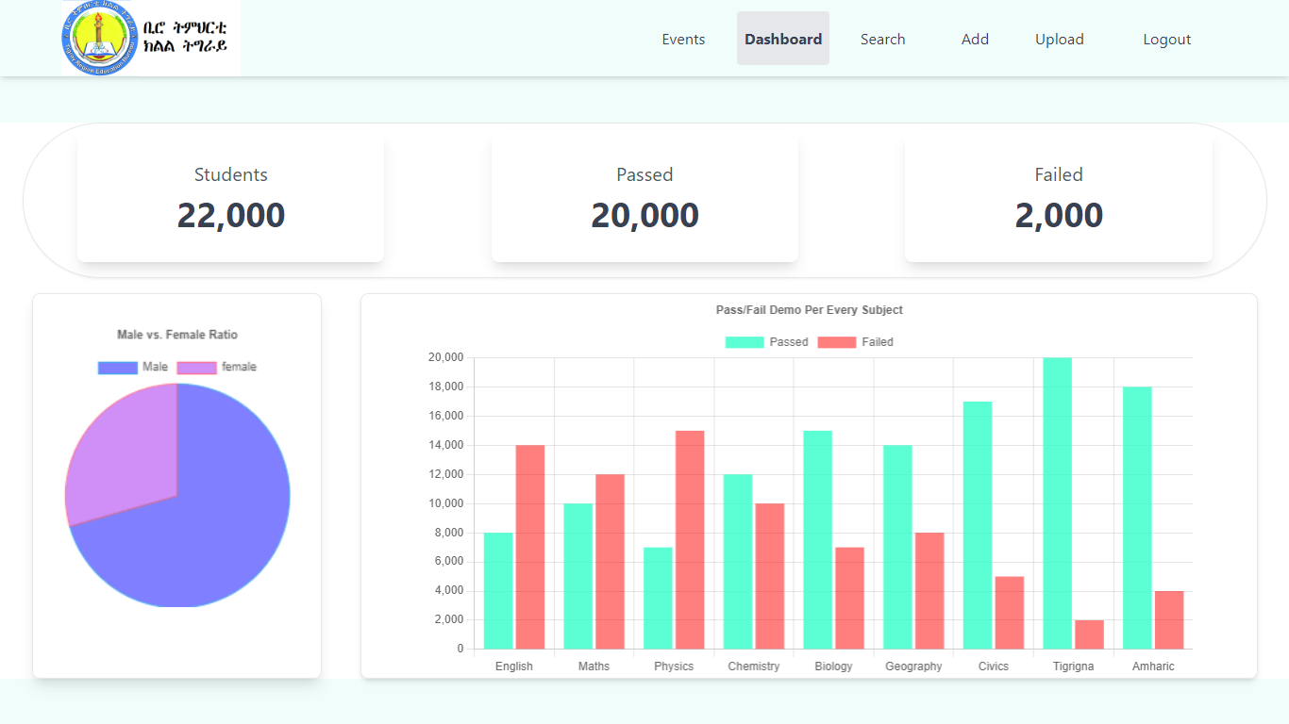This screenshot has height=724, width=1289.
Task: Hide the Passed dataset via legend
Action: (x=766, y=342)
